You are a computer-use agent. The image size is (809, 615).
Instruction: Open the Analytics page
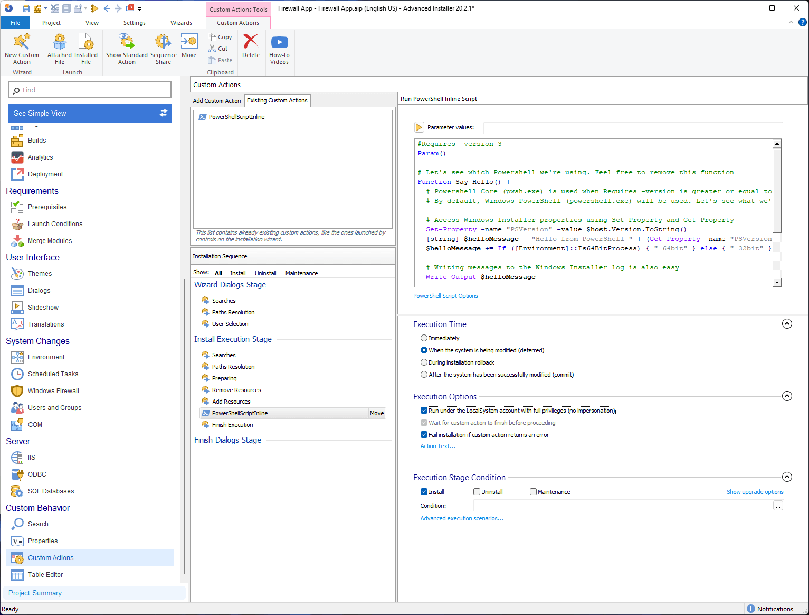point(40,157)
